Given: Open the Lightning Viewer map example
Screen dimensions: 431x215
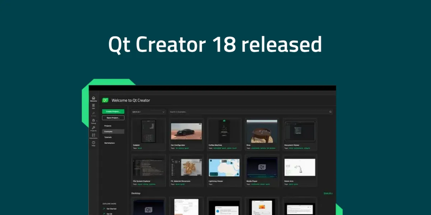Looking at the screenshot, I should point(225,170).
